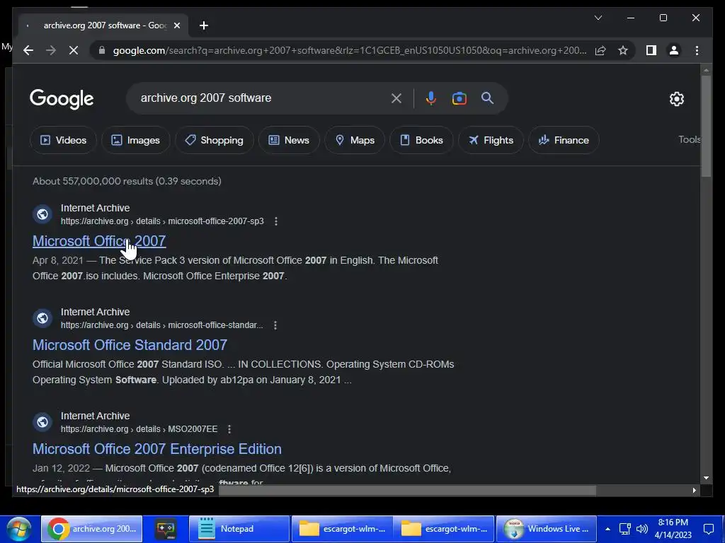This screenshot has width=725, height=543.
Task: Open the Books filter chip
Action: pyautogui.click(x=421, y=140)
